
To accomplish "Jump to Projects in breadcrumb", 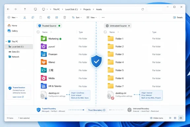I will [x=87, y=9].
